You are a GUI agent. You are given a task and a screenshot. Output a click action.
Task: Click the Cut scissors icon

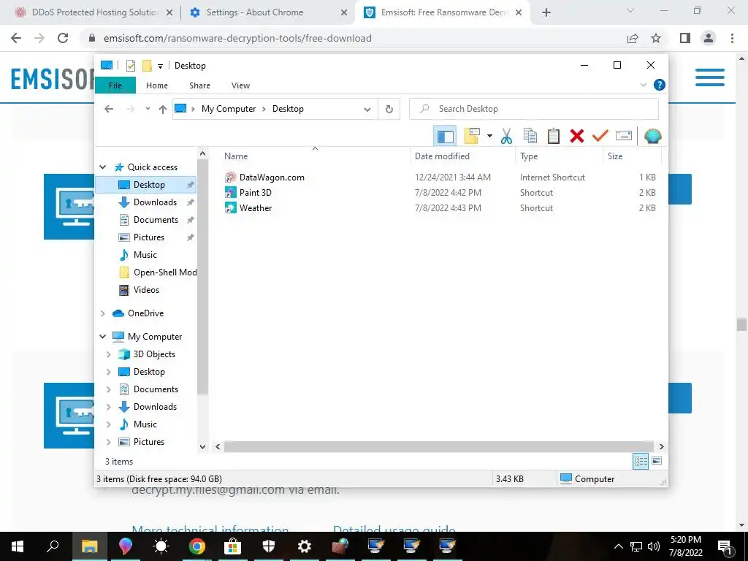click(506, 136)
